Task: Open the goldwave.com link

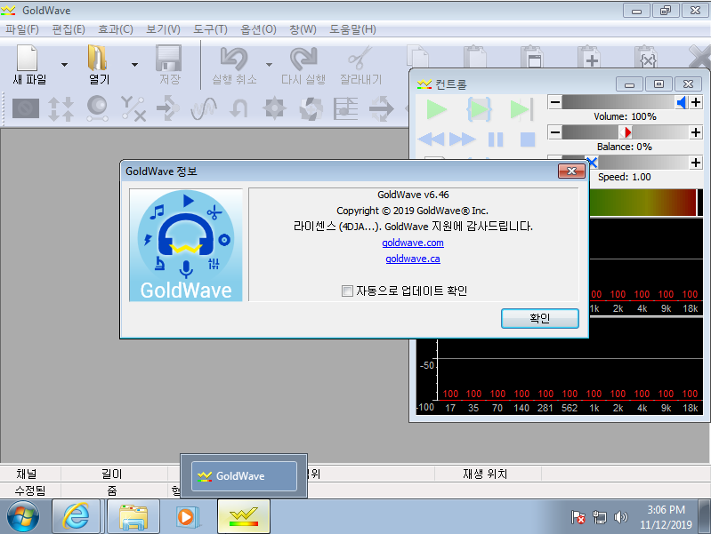Action: [413, 243]
